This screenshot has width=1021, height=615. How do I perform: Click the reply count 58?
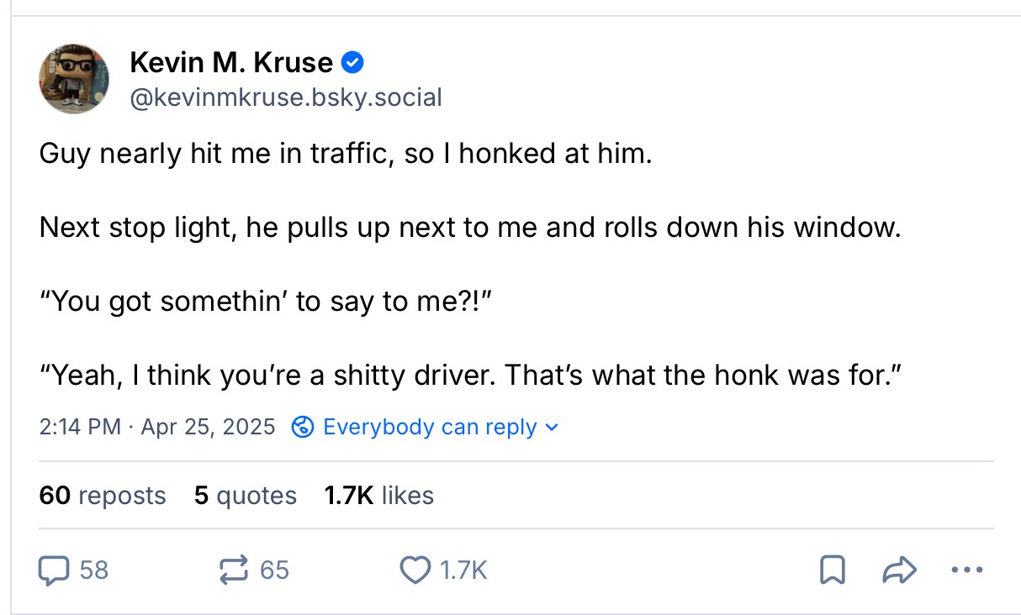click(x=94, y=570)
